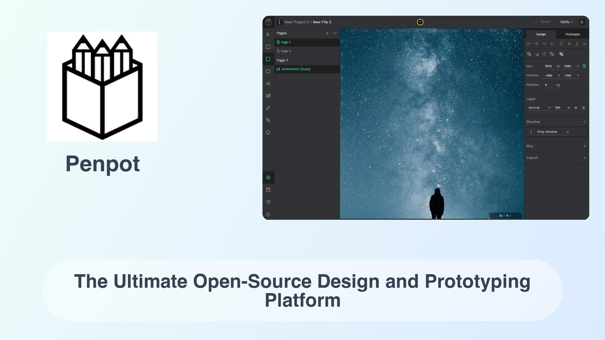Click the AI tool icon in sidebar
Image resolution: width=605 pixels, height=340 pixels.
268,83
